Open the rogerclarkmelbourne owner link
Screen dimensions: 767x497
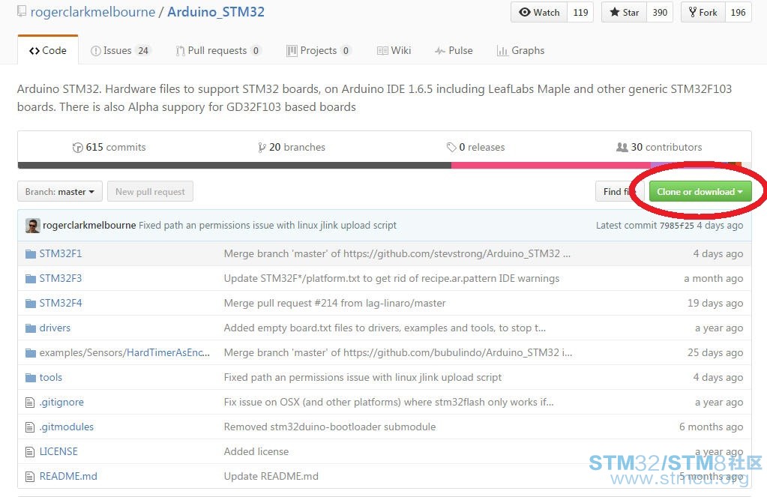(93, 12)
